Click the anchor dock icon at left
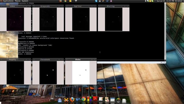This screenshot has height=104, width=184. 60,100
